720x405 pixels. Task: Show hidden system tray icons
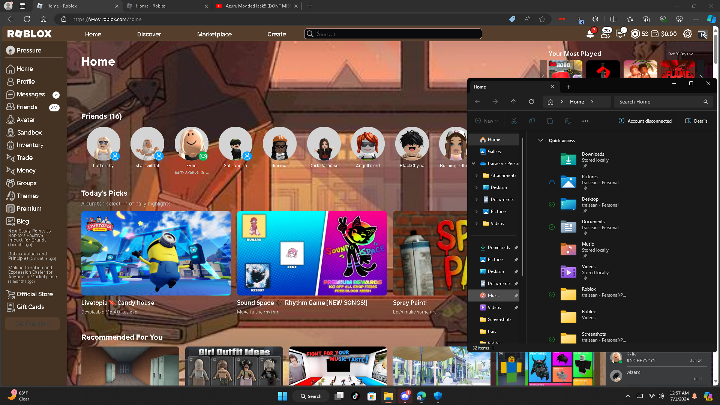pyautogui.click(x=627, y=396)
